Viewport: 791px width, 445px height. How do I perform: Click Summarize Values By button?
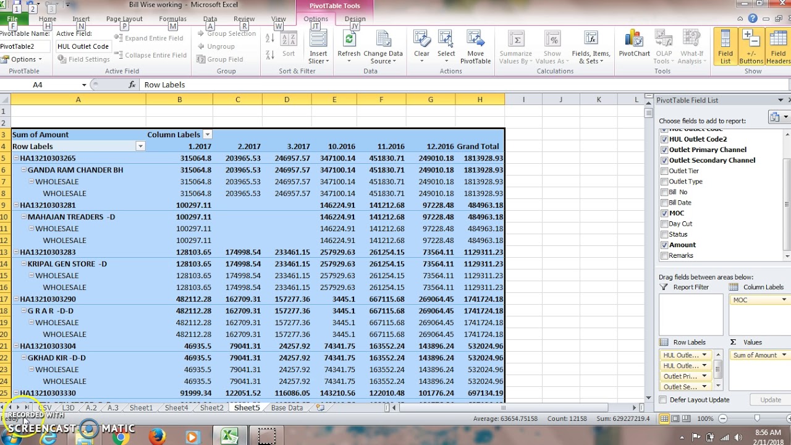516,47
